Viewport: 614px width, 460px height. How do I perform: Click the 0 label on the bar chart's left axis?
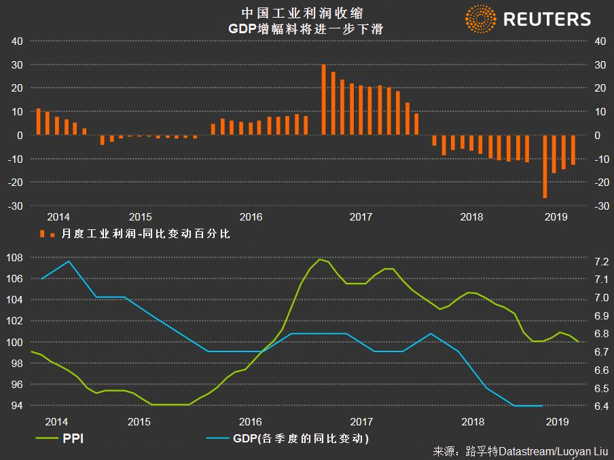pyautogui.click(x=20, y=135)
